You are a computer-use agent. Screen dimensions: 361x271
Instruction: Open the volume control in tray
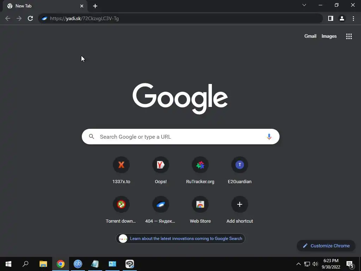315,264
